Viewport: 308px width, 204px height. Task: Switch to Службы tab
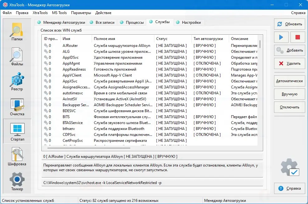tap(160, 22)
